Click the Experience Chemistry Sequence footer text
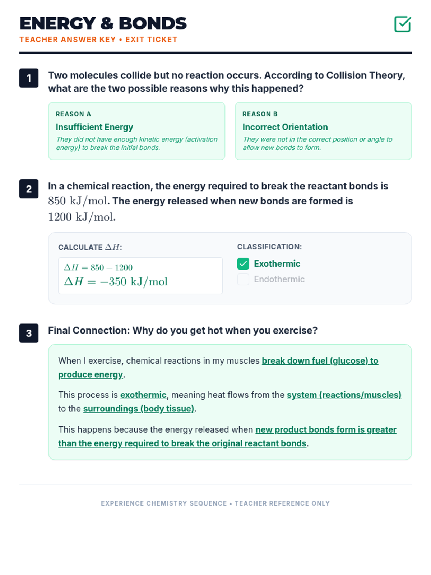Viewport: 431px width, 575px height. (x=215, y=503)
